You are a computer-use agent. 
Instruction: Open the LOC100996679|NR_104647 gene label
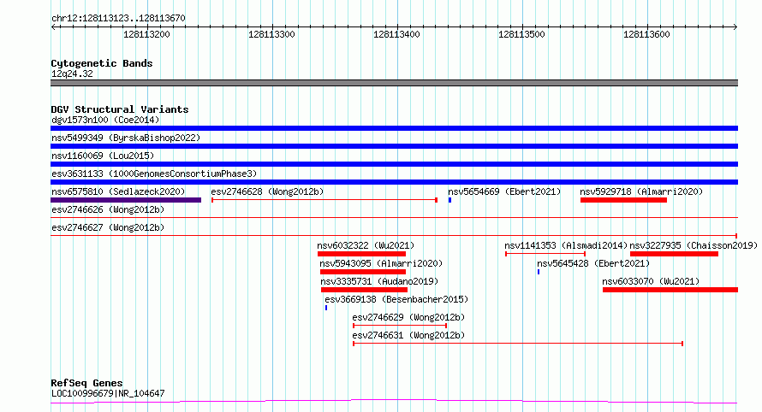tap(108, 393)
